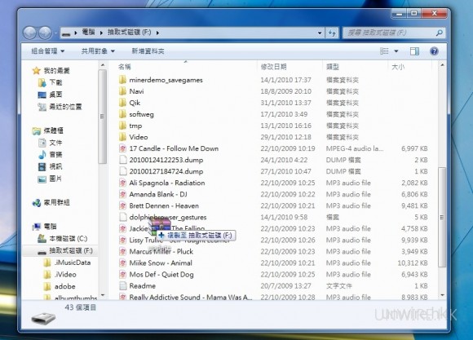The image size is (473, 340).
Task: Click the 下載 favorites link
Action: coord(55,82)
